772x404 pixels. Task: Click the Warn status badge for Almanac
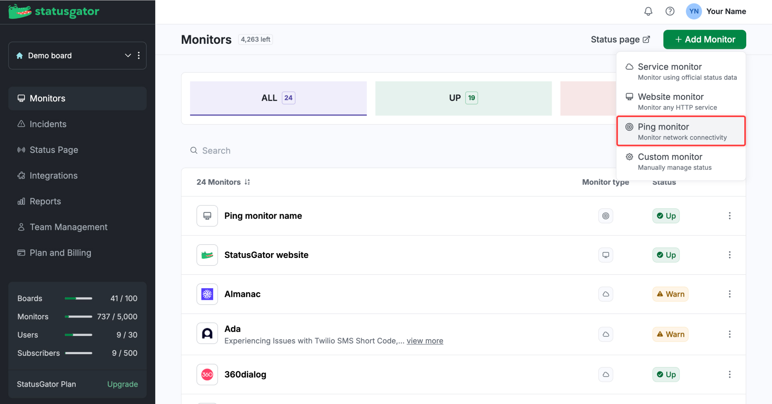pyautogui.click(x=670, y=294)
